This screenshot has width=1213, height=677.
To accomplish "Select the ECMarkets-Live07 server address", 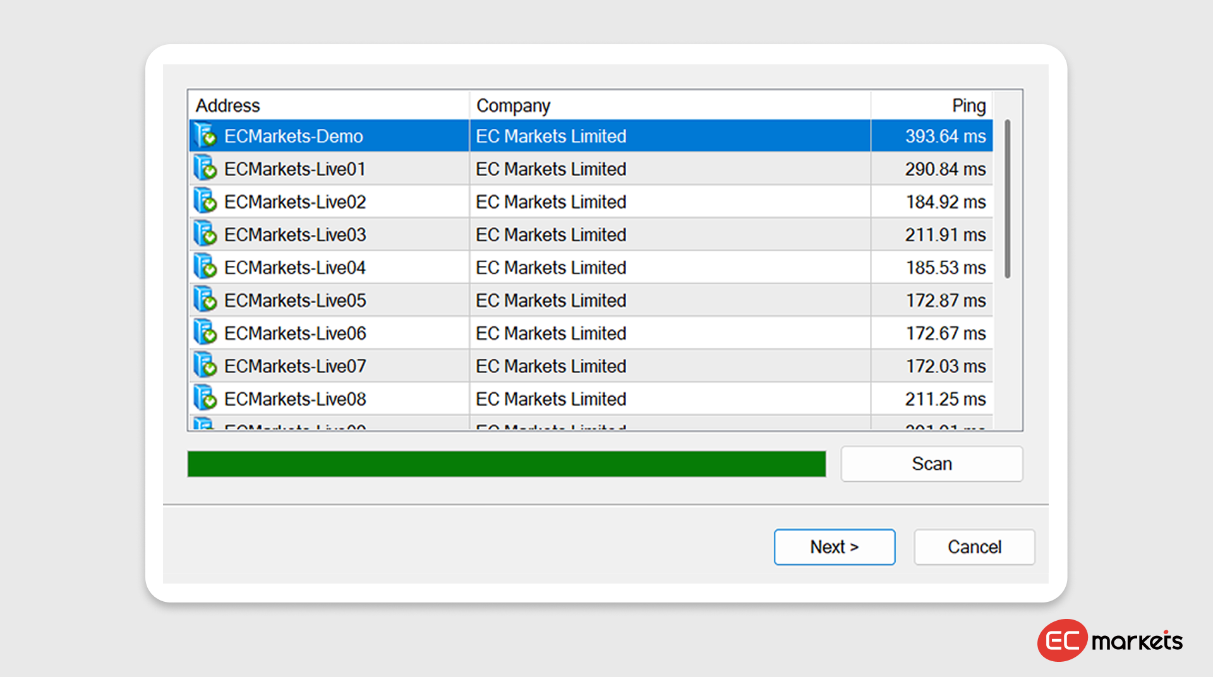I will [295, 366].
